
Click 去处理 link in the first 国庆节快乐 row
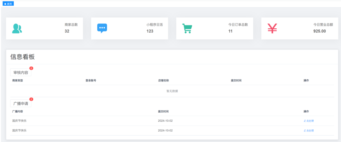[x=308, y=121]
